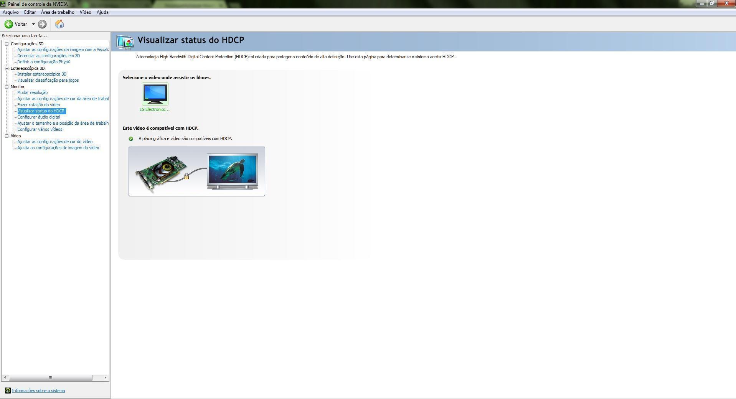Open Instalar estereoscópica 3D
The image size is (736, 399).
pos(42,74)
